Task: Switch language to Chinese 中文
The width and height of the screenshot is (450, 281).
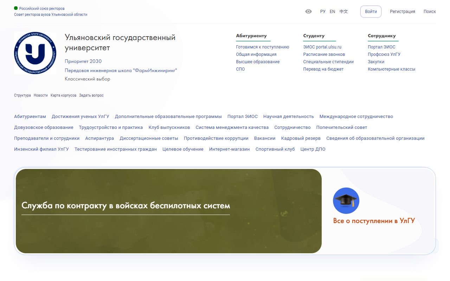Action: click(343, 12)
